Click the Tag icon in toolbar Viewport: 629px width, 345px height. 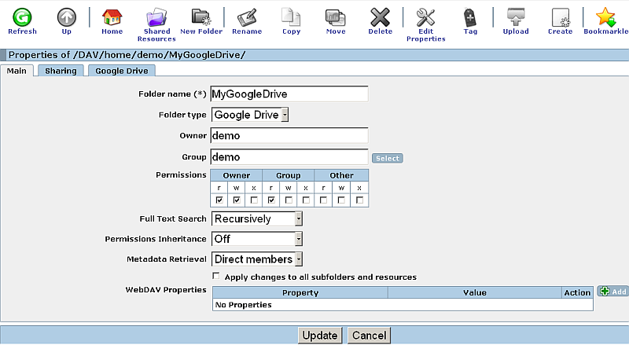470,17
